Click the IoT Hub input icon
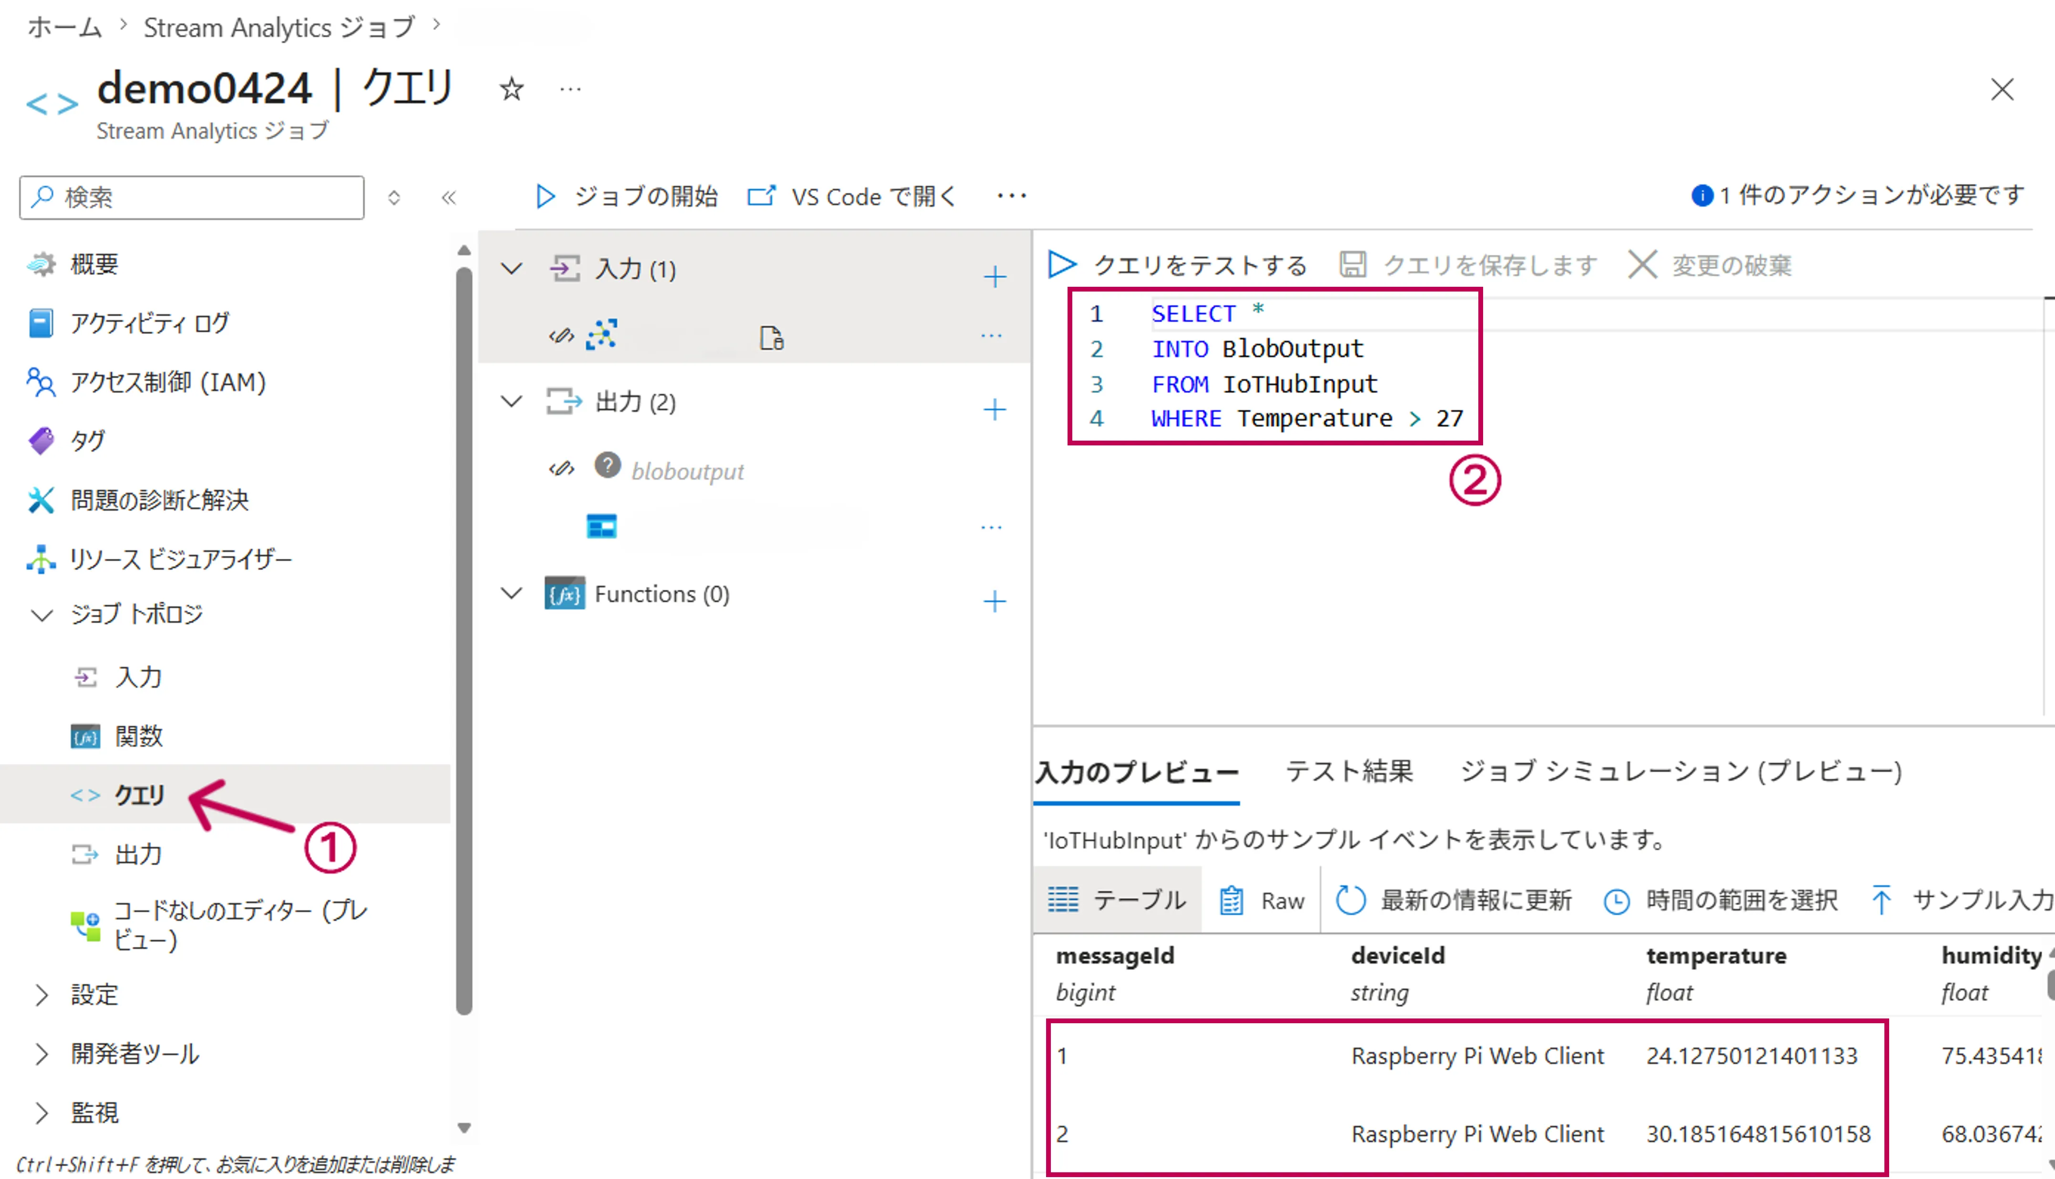Screen dimensions: 2055x1179 pos(602,334)
